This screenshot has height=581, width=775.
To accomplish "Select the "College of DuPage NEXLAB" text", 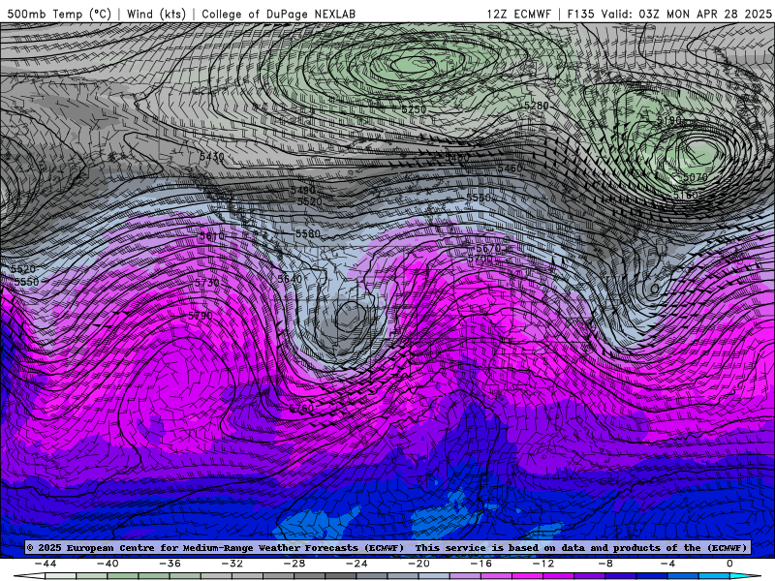I will point(279,14).
